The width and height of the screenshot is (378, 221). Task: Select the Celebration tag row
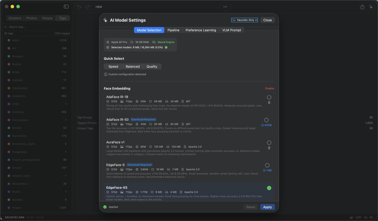tap(37, 88)
